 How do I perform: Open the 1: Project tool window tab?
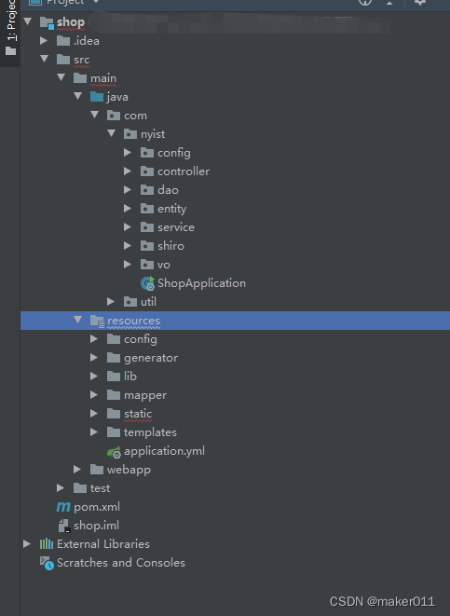point(10,28)
